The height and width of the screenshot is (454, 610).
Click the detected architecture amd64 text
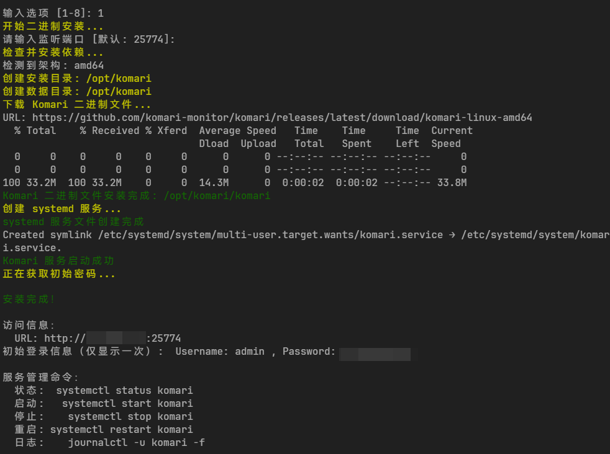point(89,66)
